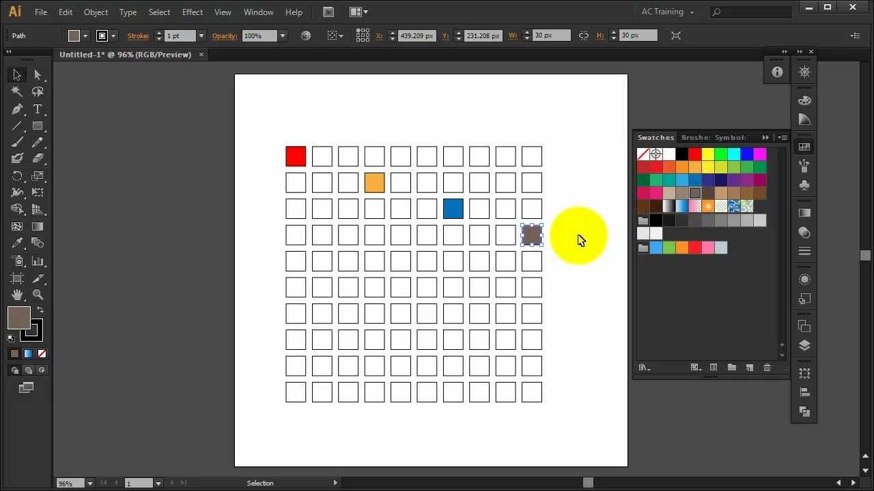Click the Opacity label link
This screenshot has width=874, height=491.
224,35
